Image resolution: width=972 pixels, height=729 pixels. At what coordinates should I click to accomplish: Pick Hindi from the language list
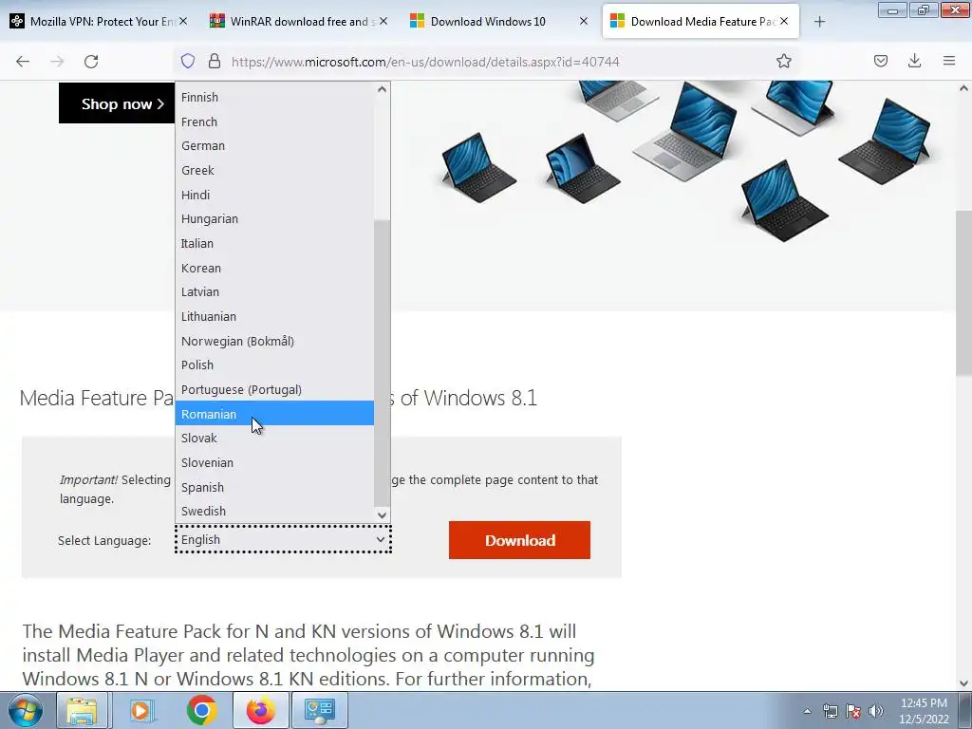coord(274,195)
